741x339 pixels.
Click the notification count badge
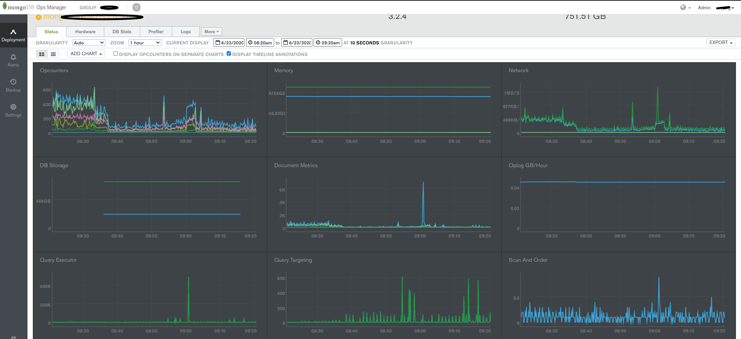tap(136, 7)
